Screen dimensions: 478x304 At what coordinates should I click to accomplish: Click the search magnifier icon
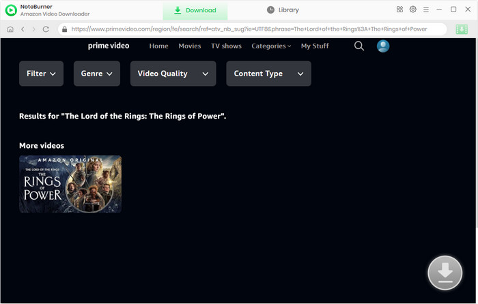tap(359, 46)
